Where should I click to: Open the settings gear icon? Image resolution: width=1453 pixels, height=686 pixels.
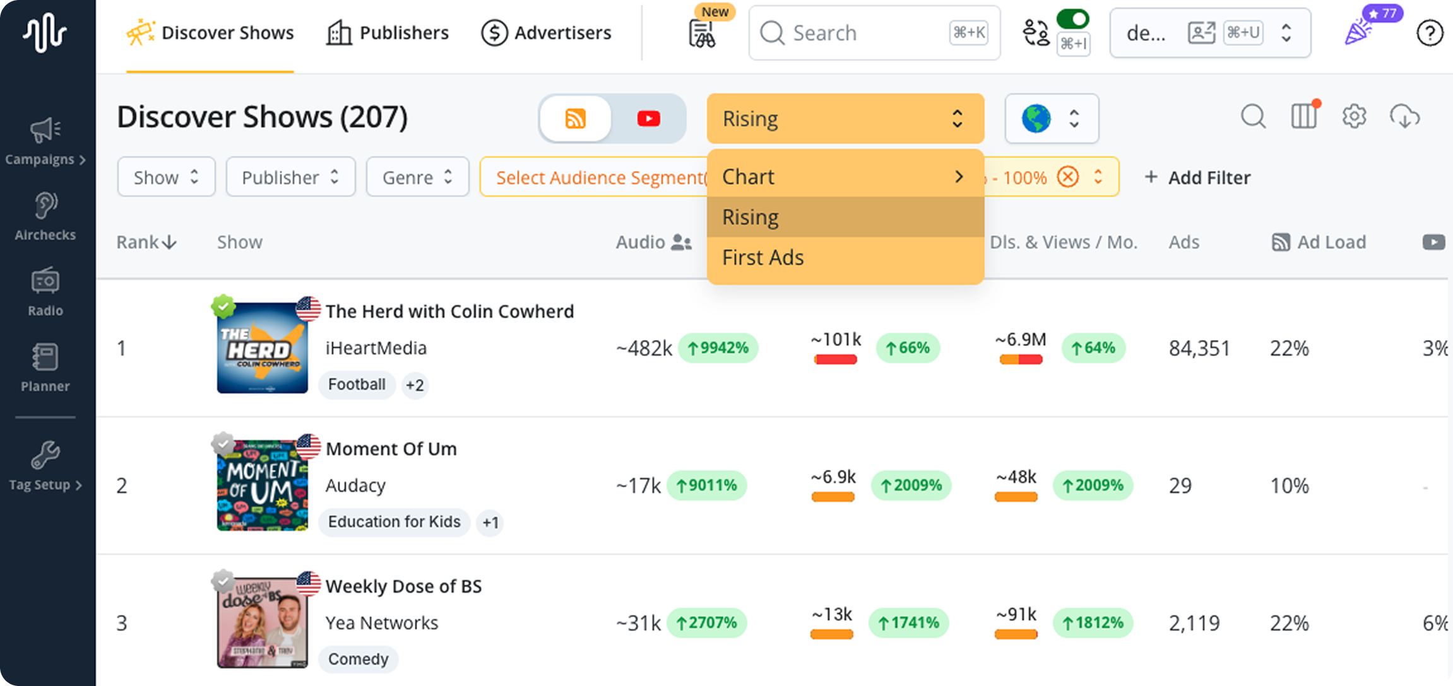pos(1354,117)
